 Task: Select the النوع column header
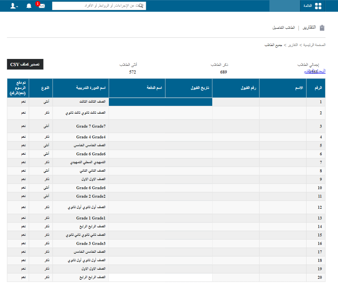point(41,88)
